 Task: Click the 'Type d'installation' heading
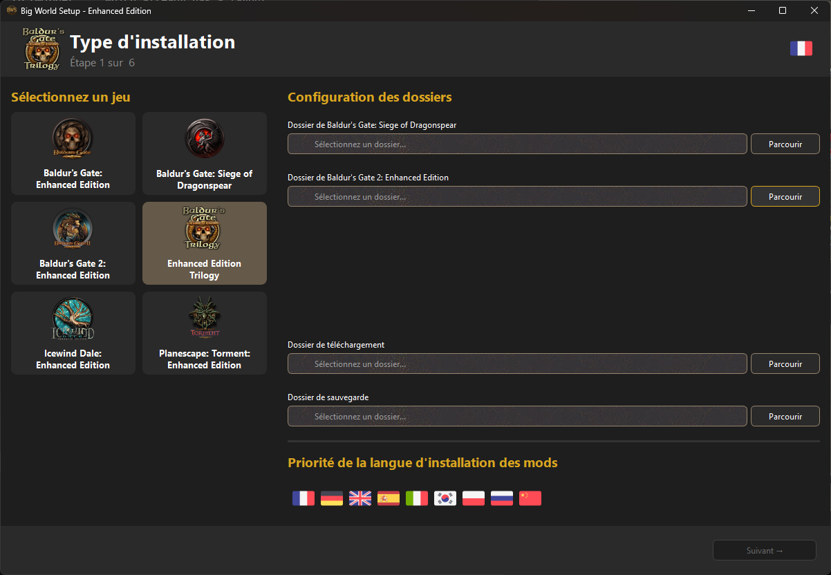[x=153, y=42]
